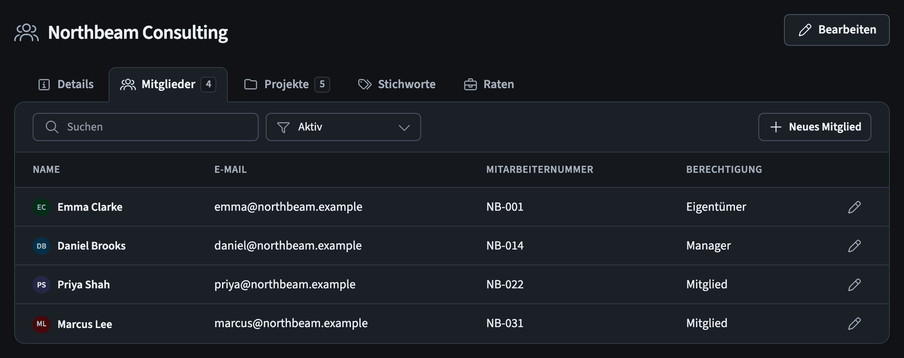904x358 pixels.
Task: Click Priya Shah's Mitglied permission cell
Action: (707, 285)
